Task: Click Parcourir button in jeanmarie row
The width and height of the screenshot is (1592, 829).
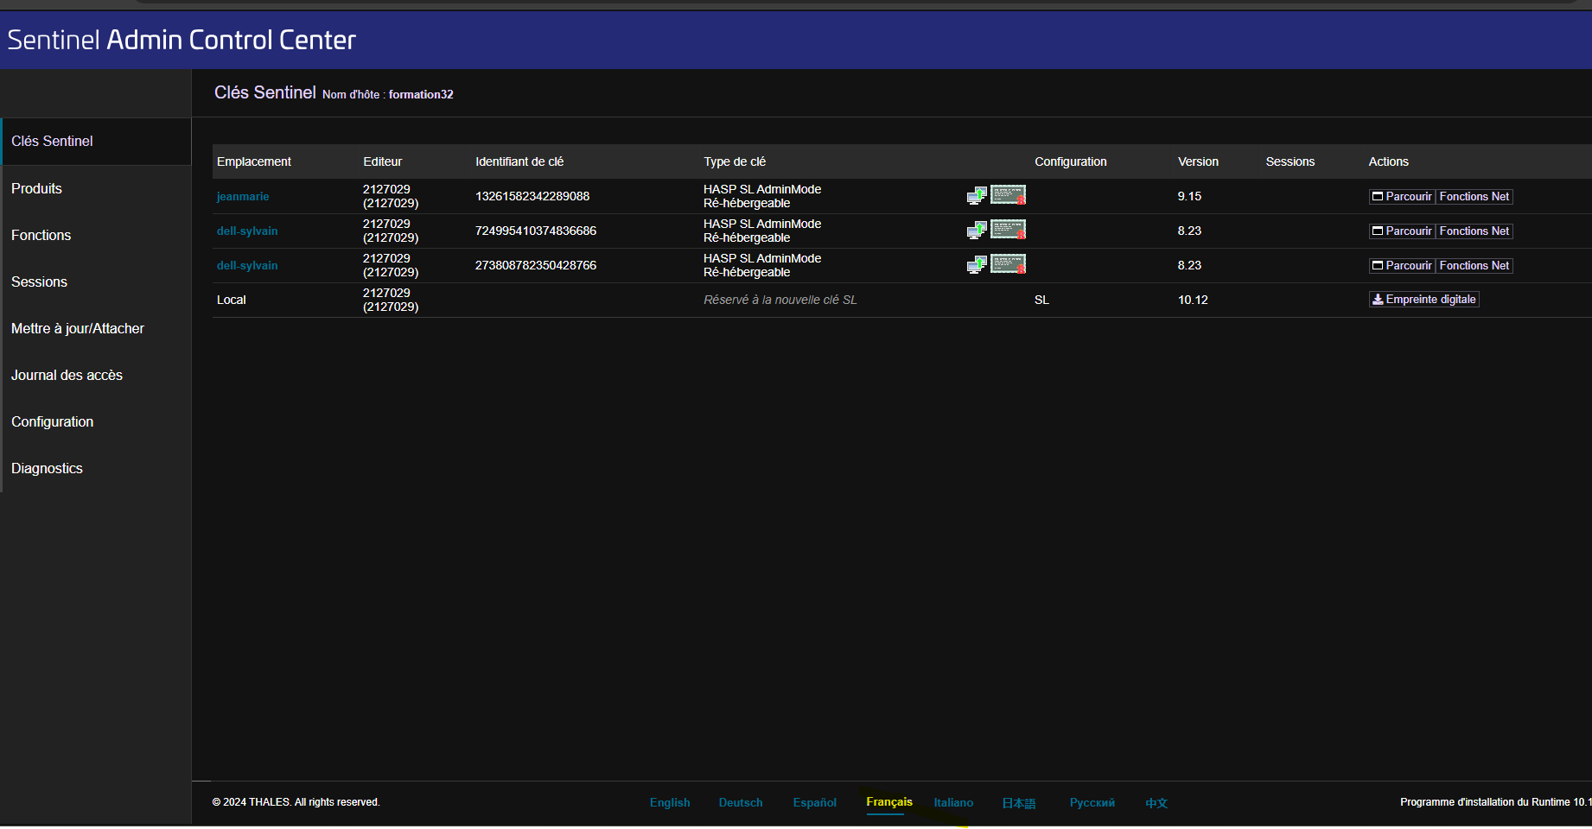Action: coord(1402,197)
